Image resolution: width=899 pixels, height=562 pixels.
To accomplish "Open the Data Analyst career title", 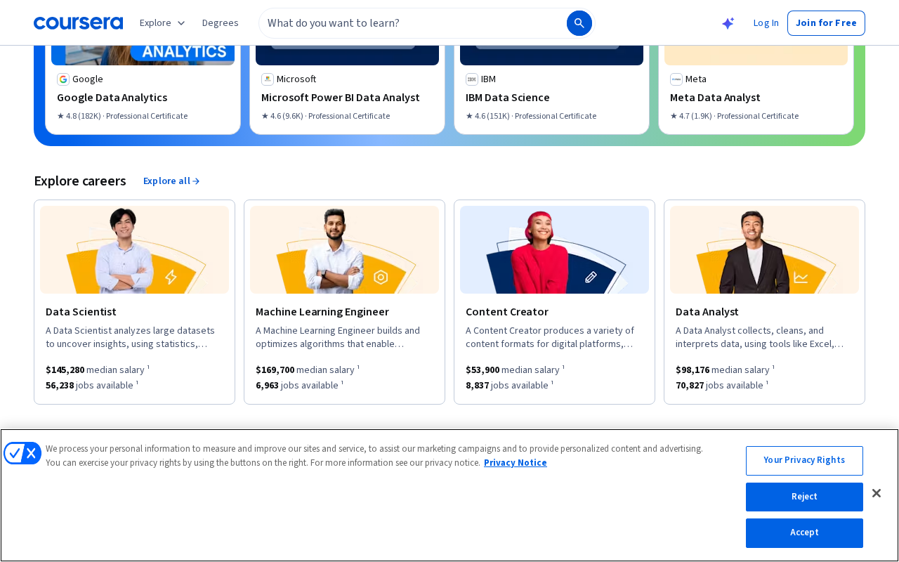I will tap(707, 312).
